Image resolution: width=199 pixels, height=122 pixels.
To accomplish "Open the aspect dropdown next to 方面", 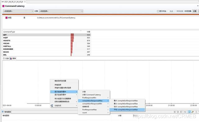I will pyautogui.click(x=61, y=11).
